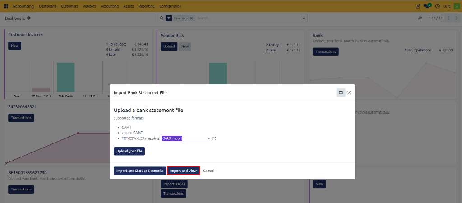Image resolution: width=462 pixels, height=203 pixels.
Task: Click Import and Start to Reconcile
Action: point(140,171)
